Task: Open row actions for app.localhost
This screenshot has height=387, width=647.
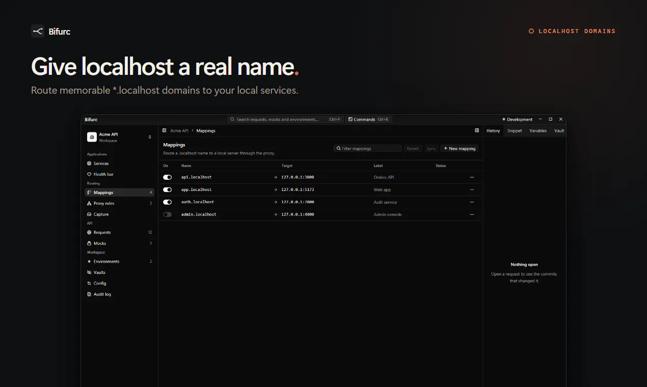Action: click(472, 189)
